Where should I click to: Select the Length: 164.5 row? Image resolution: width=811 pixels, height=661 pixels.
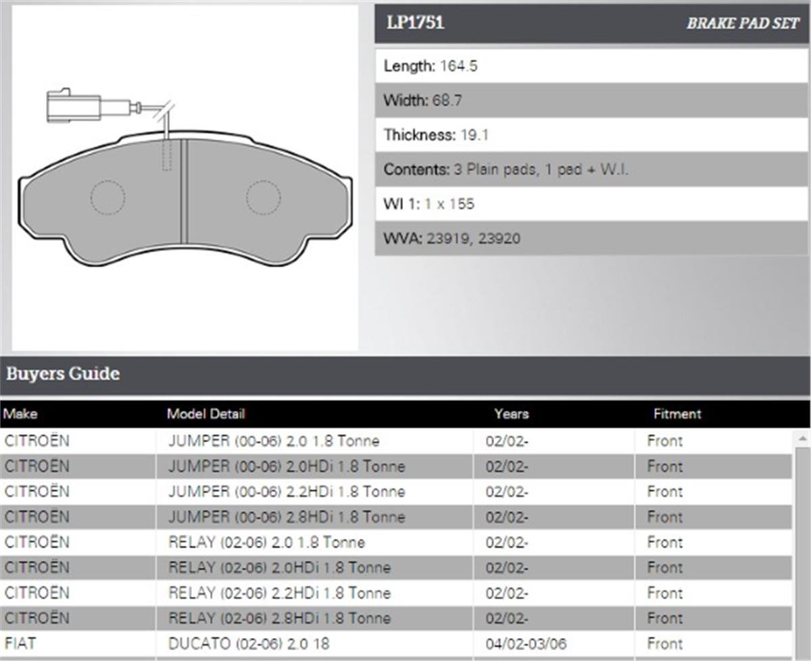pos(591,66)
